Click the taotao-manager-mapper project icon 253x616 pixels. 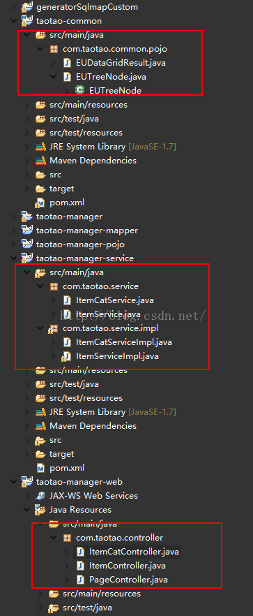tap(27, 230)
